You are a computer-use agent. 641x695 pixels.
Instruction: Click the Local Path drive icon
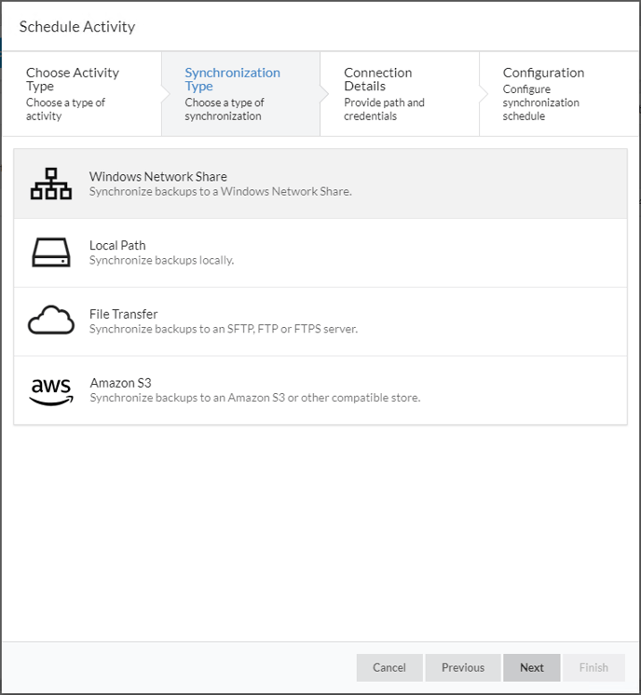pos(51,252)
